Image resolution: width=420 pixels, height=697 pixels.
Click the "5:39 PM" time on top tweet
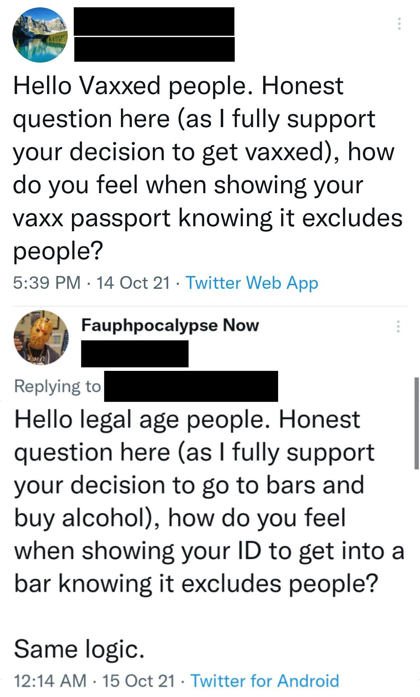[x=47, y=283]
